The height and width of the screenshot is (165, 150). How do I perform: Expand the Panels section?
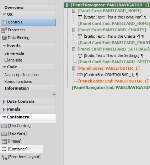[4, 110]
